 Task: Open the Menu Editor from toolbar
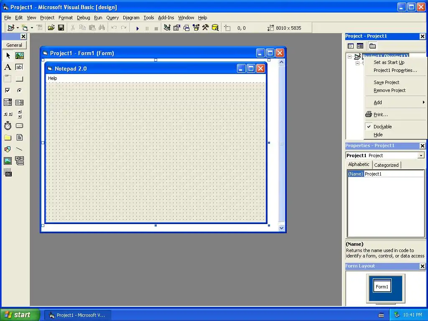(x=40, y=28)
